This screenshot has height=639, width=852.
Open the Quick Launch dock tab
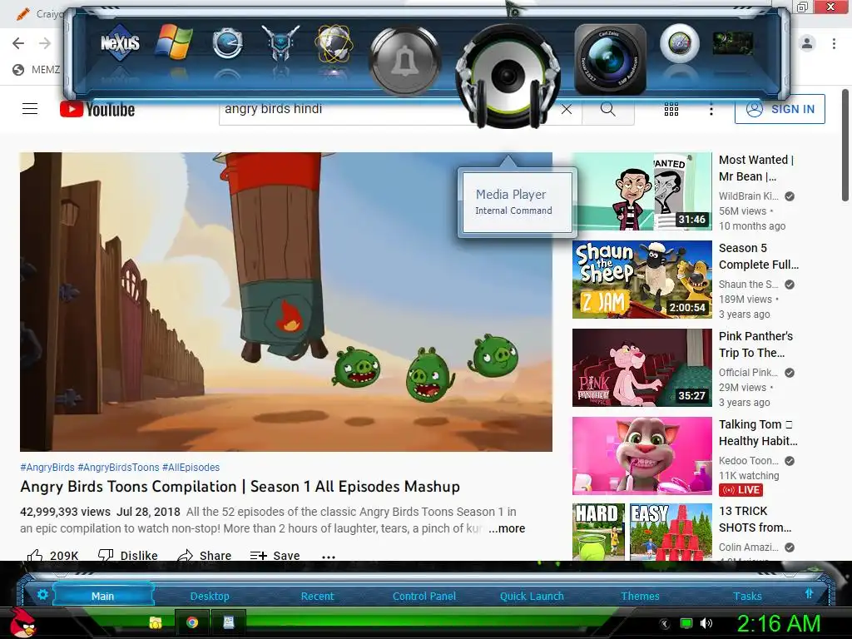[x=532, y=596]
